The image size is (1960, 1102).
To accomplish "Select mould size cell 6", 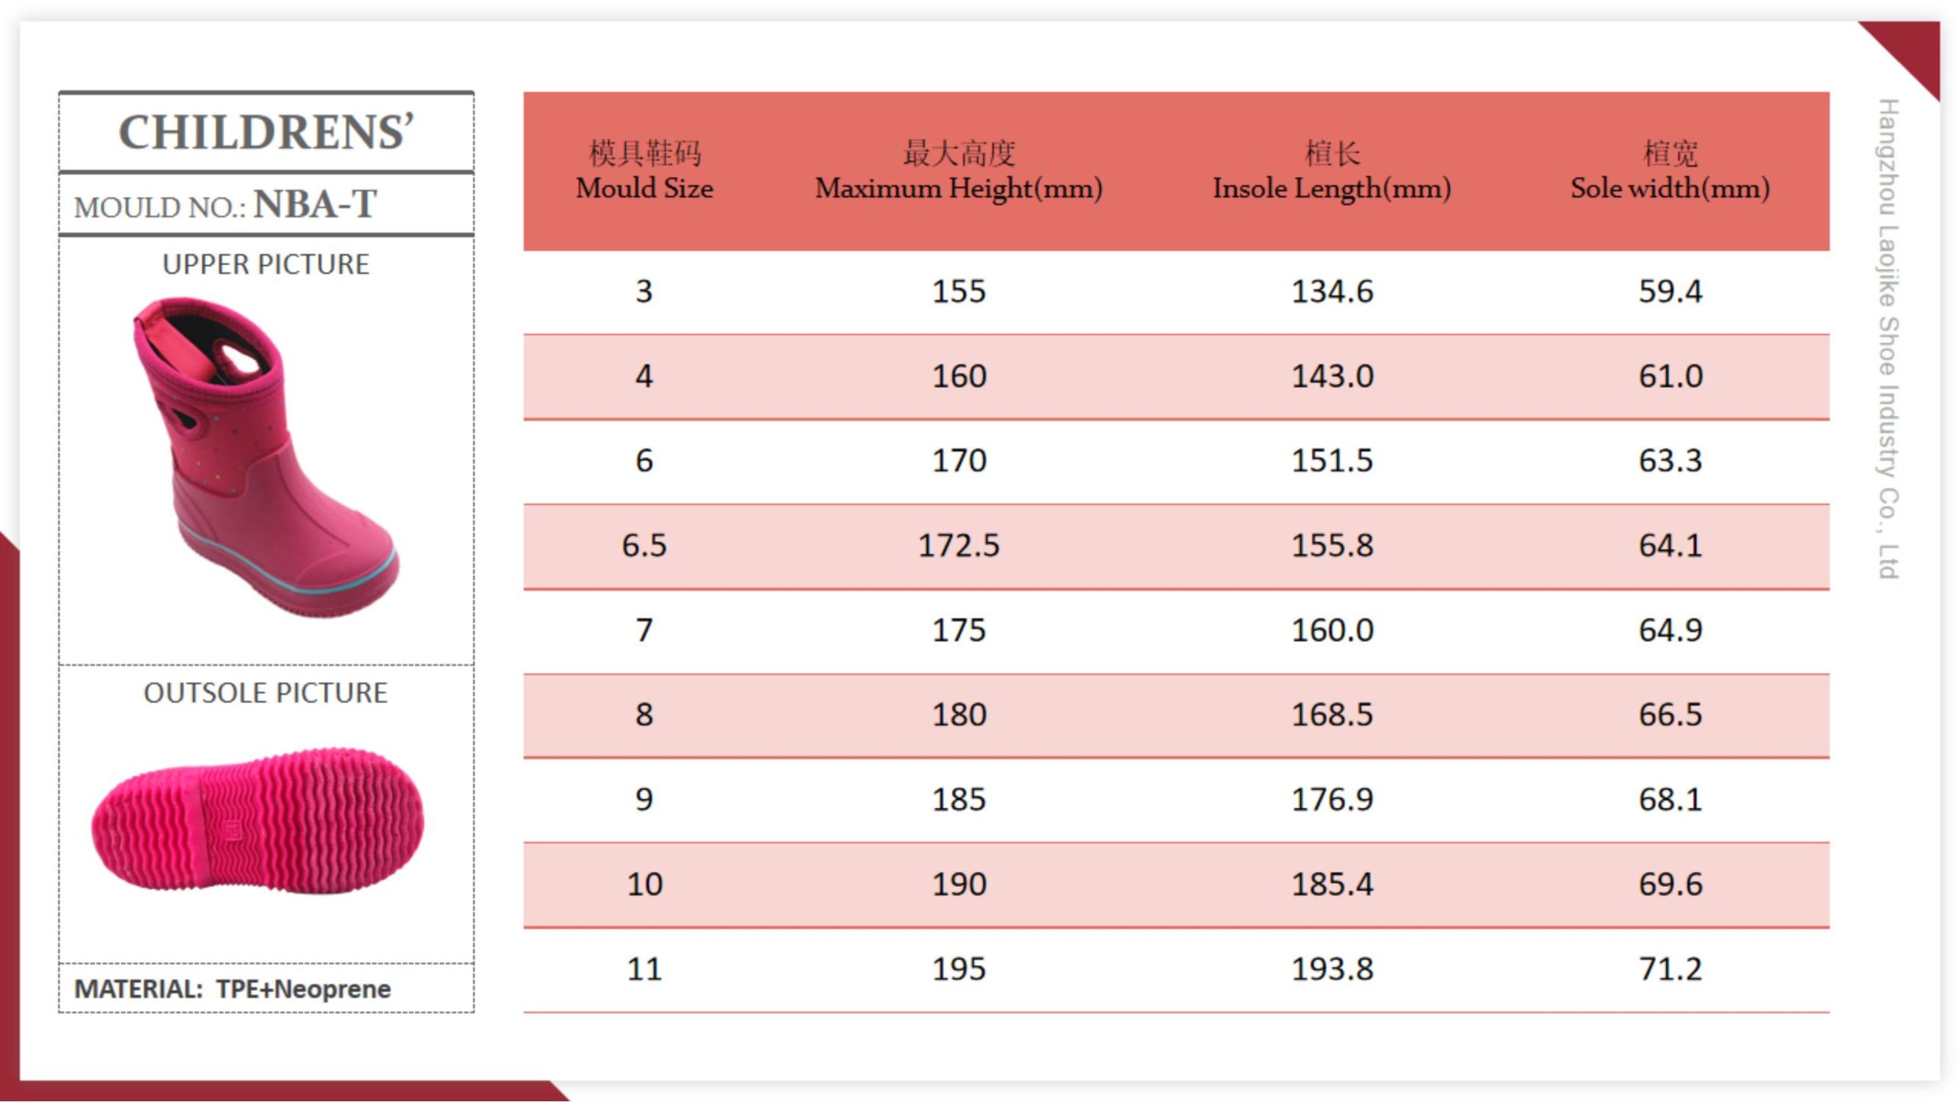I will pyautogui.click(x=644, y=461).
